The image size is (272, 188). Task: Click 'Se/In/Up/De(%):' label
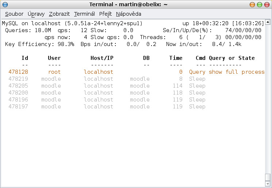(187, 30)
